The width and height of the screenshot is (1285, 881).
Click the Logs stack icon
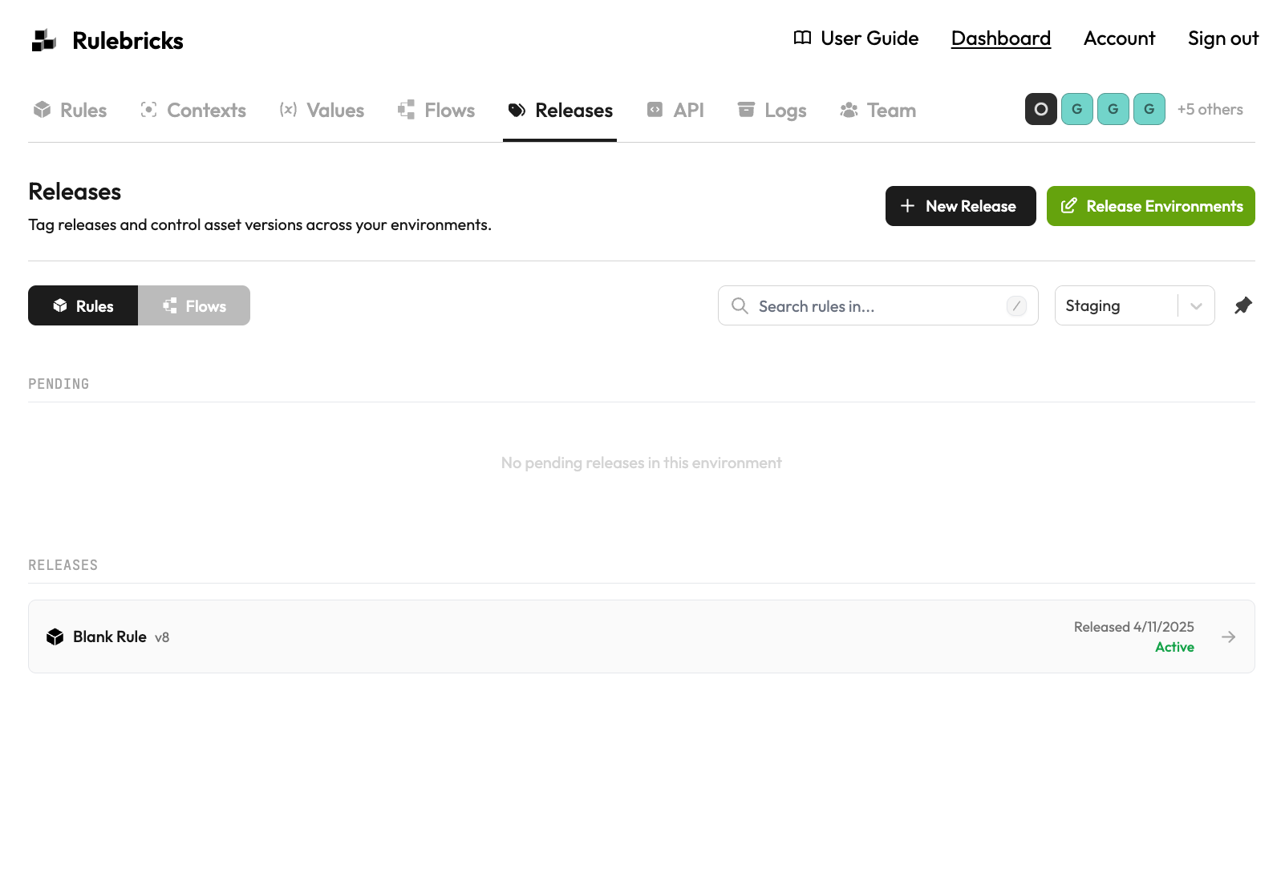[x=747, y=110]
